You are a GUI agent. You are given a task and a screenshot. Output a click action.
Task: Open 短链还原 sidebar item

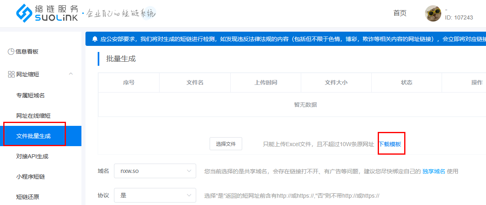[28, 197]
